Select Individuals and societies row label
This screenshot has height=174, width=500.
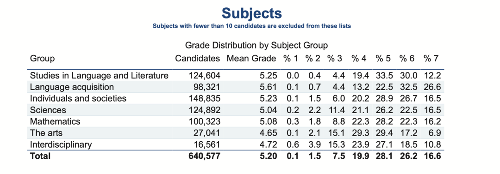pos(78,98)
